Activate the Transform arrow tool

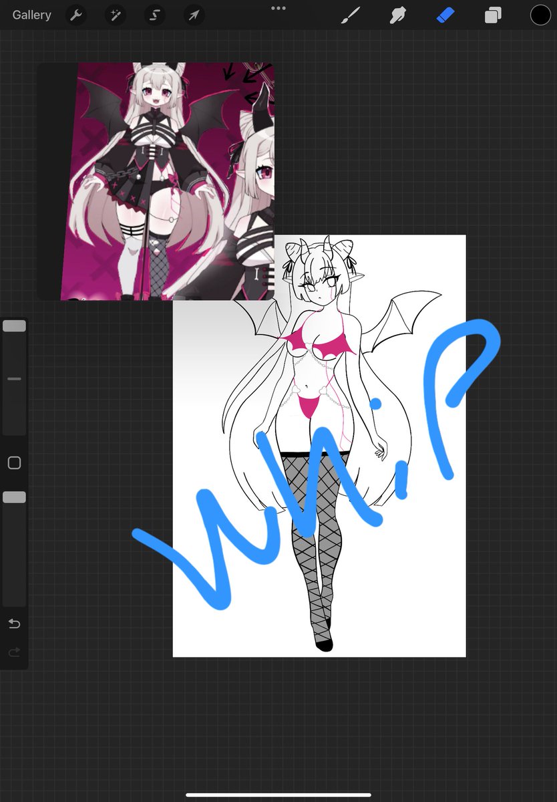coord(194,15)
